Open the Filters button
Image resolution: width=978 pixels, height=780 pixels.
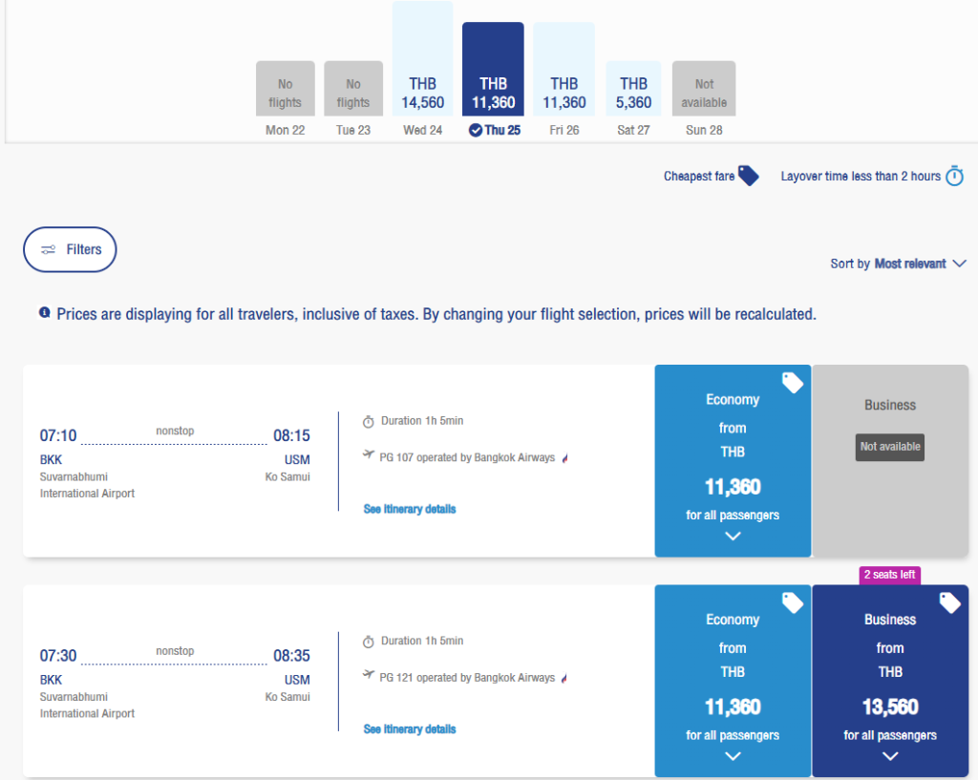[70, 249]
